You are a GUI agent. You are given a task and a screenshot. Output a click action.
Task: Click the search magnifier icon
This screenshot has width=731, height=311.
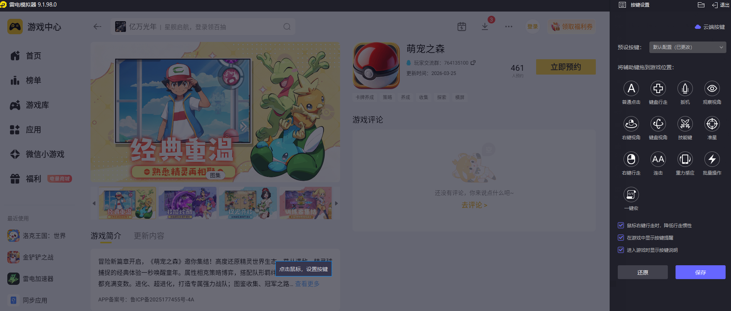[287, 27]
